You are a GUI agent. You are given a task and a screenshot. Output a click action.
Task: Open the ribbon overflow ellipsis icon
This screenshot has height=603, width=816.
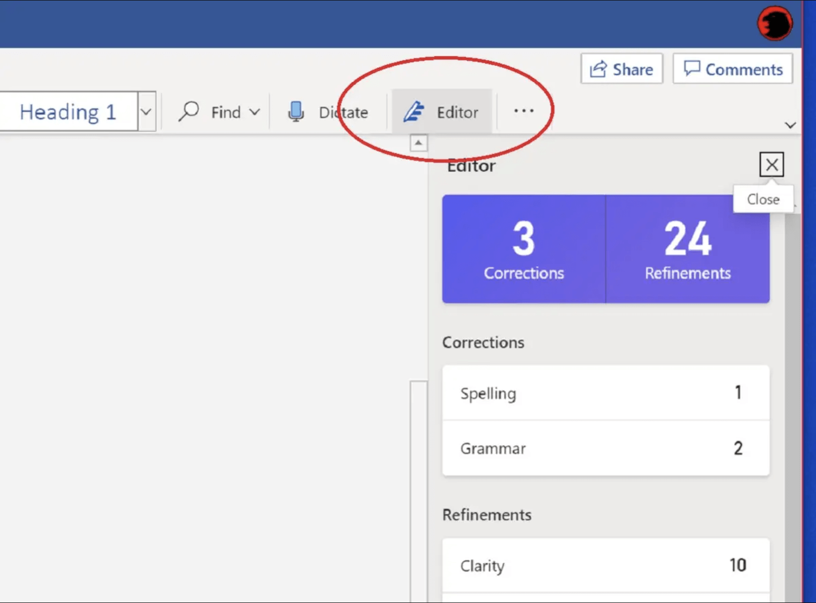pyautogui.click(x=524, y=110)
